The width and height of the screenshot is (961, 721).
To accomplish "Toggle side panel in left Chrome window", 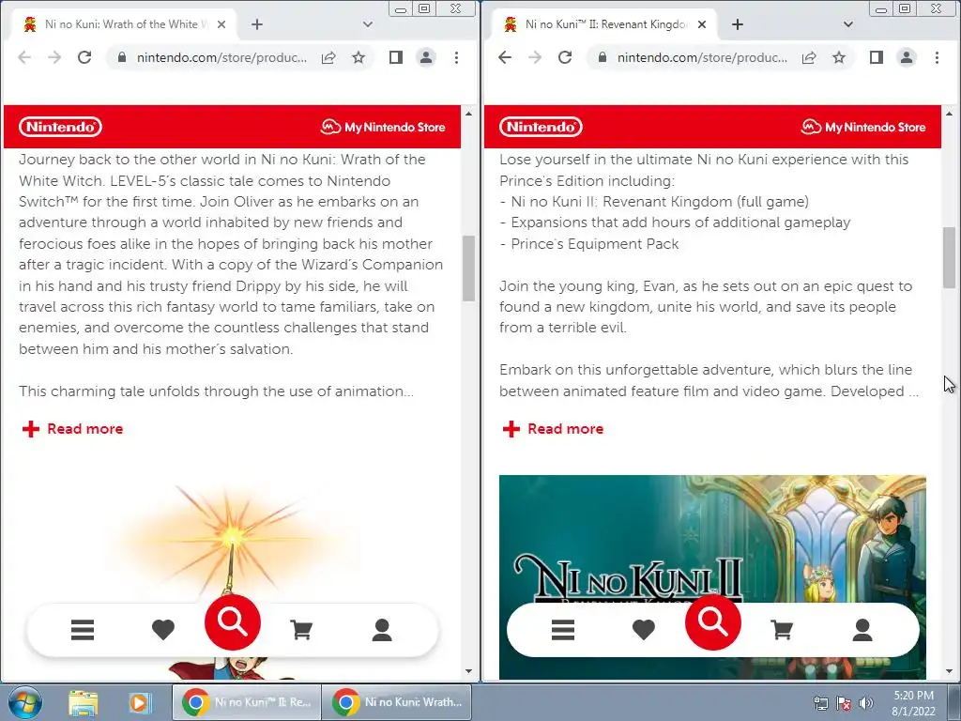I will (396, 57).
